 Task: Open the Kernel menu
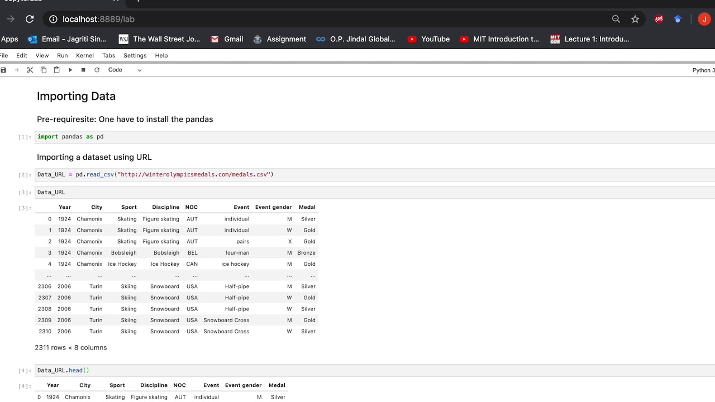(x=85, y=55)
